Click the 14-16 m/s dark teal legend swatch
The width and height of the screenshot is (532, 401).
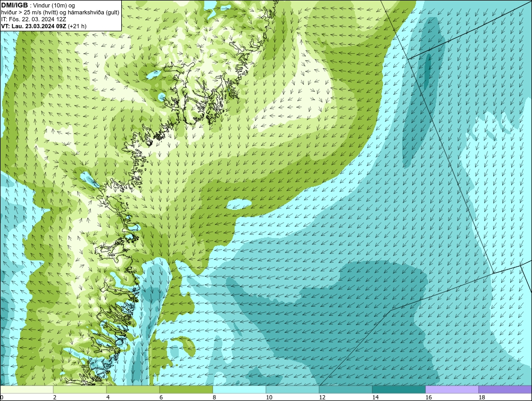pos(398,389)
